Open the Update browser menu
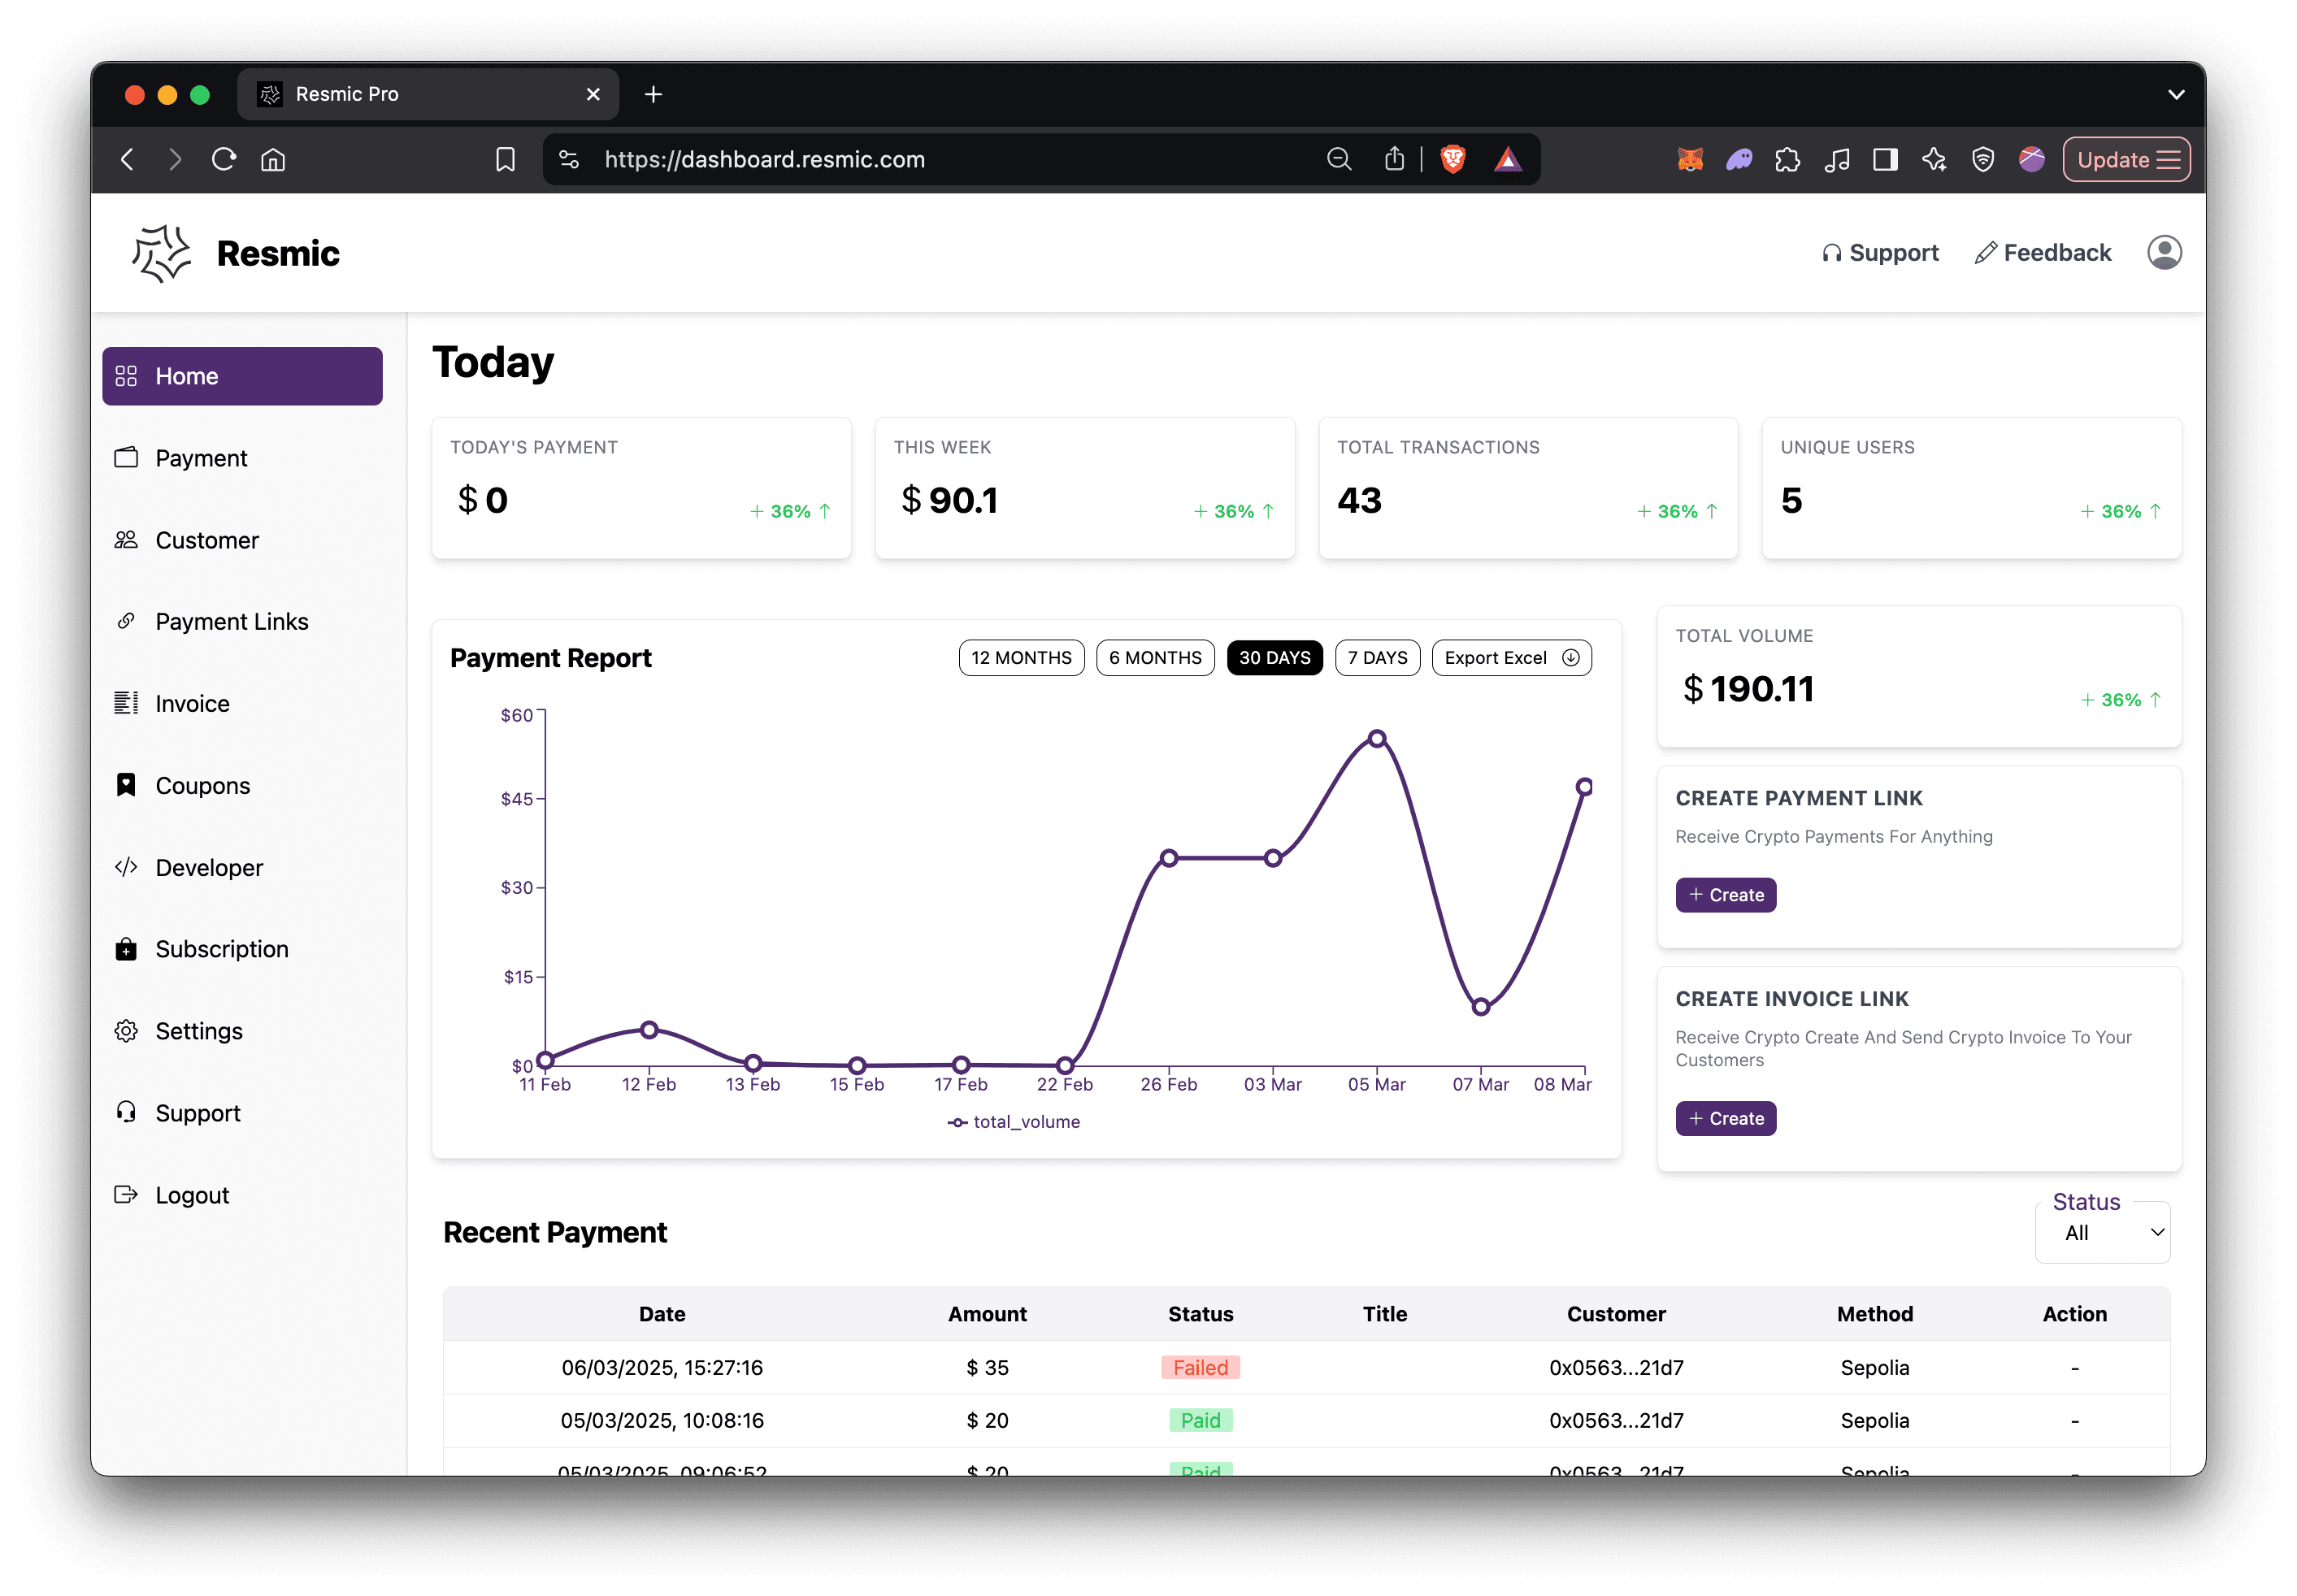 point(2126,160)
